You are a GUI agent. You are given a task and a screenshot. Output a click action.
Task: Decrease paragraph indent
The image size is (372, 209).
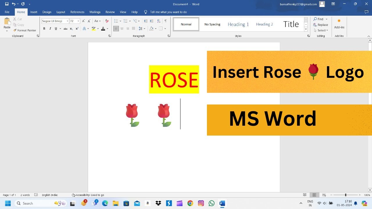(x=146, y=21)
